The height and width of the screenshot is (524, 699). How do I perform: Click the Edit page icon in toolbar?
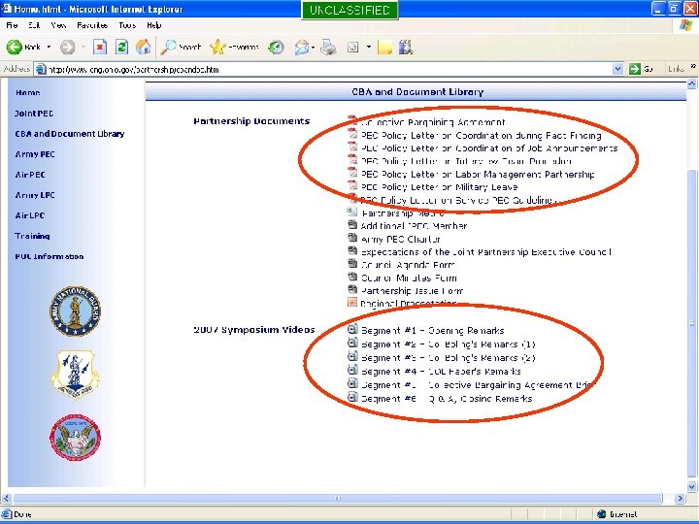tap(353, 47)
